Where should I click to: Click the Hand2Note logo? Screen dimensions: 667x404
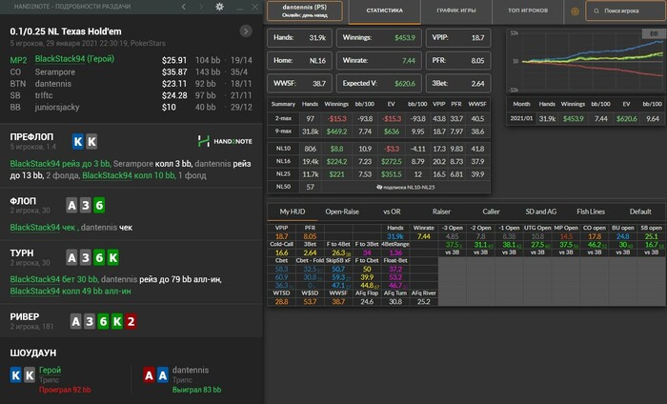(225, 141)
